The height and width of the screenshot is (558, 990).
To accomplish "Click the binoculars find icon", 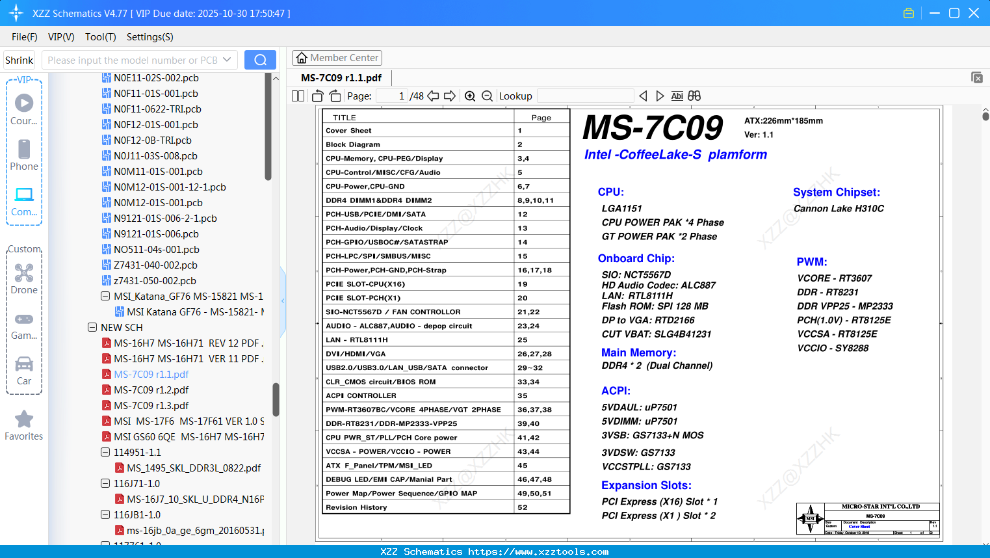I will coord(694,96).
